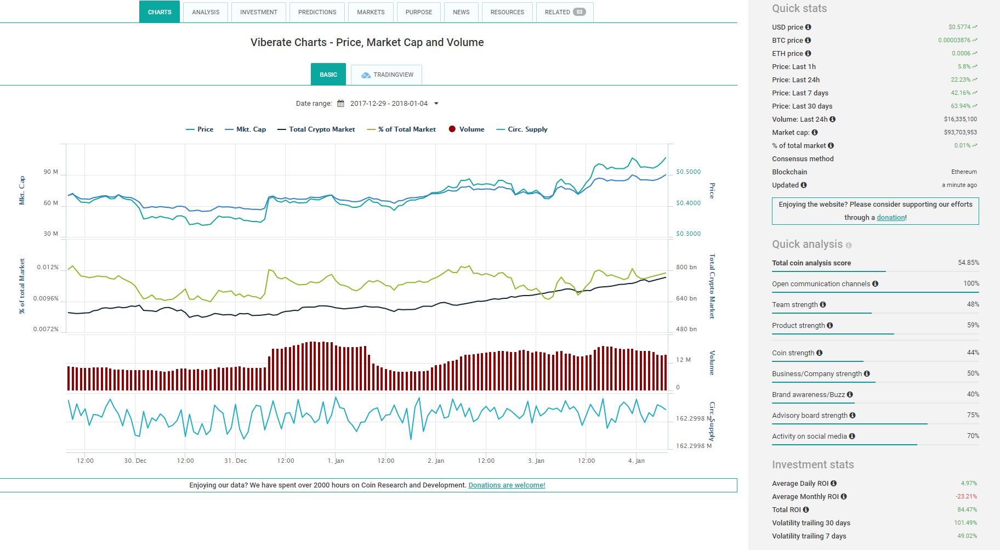The image size is (1000, 550).
Task: Click the Price: Last 7 days value 42.16%
Action: 961,93
